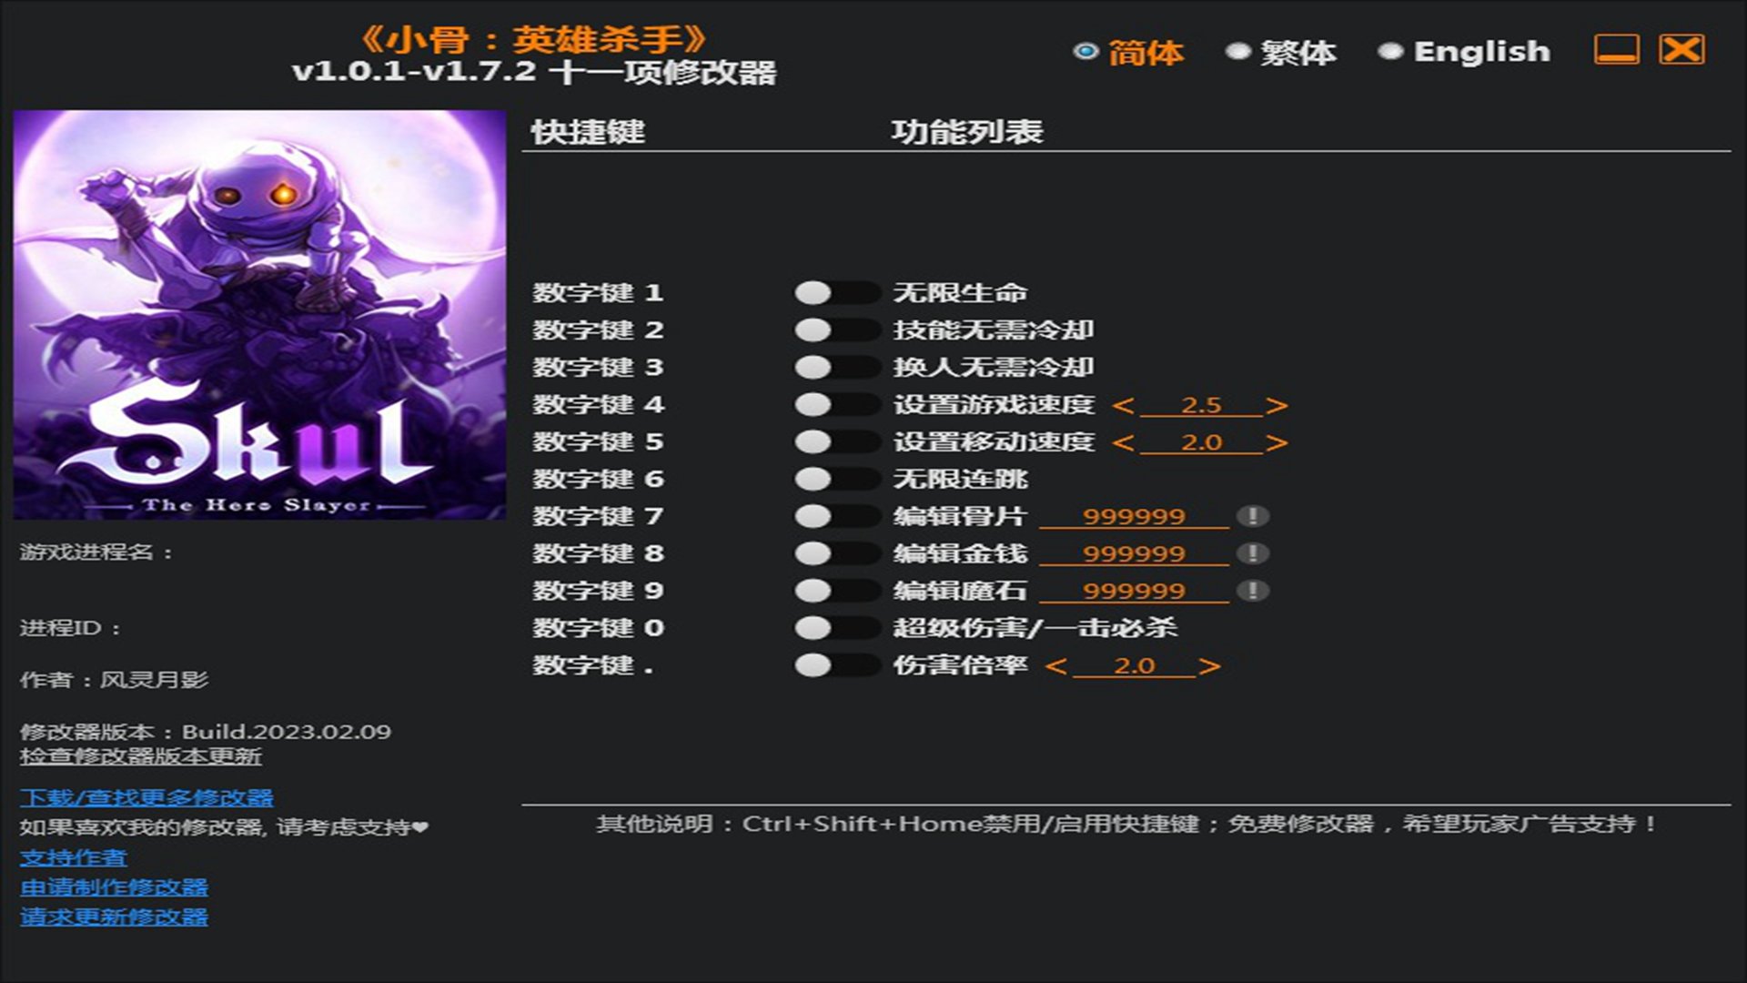Select 繁体 language radio button
Image resolution: width=1747 pixels, height=983 pixels.
tap(1237, 52)
